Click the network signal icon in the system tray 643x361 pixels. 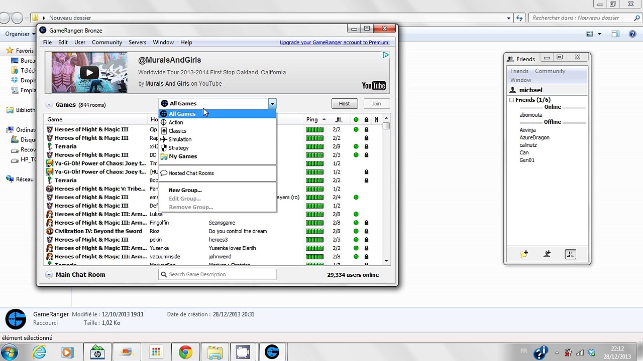(x=580, y=352)
